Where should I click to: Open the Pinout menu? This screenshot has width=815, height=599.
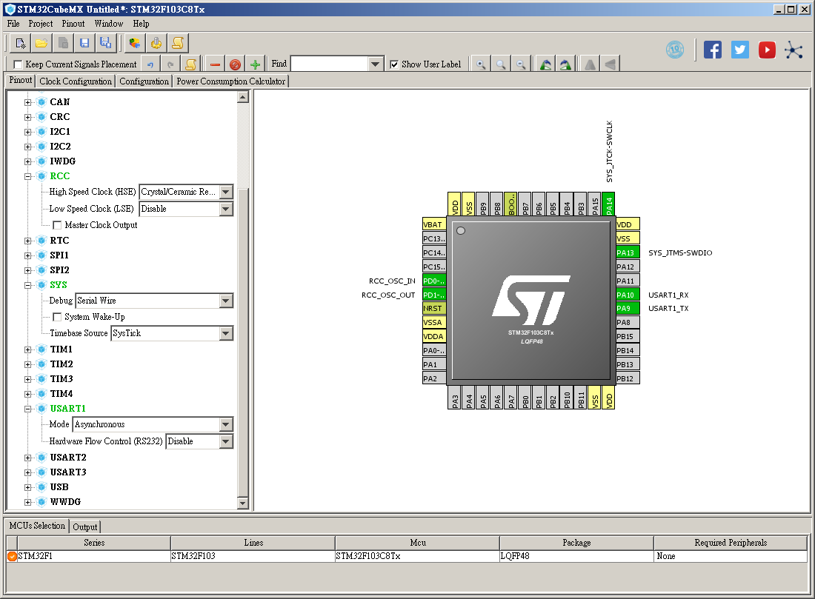tap(73, 24)
